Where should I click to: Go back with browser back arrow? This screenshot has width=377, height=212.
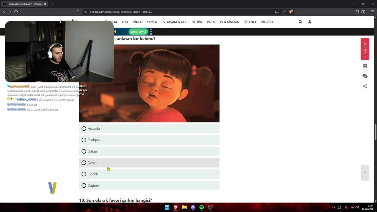tap(4, 12)
